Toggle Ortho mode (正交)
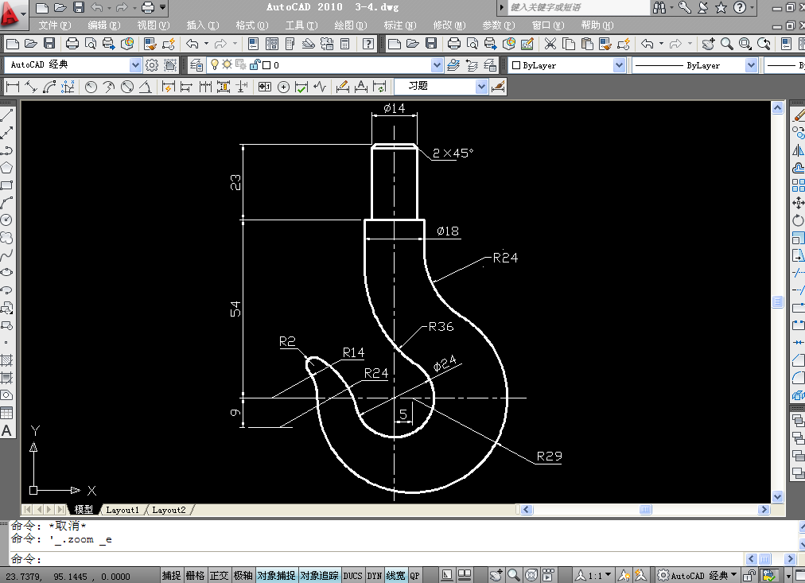The height and width of the screenshot is (583, 805). pos(219,576)
